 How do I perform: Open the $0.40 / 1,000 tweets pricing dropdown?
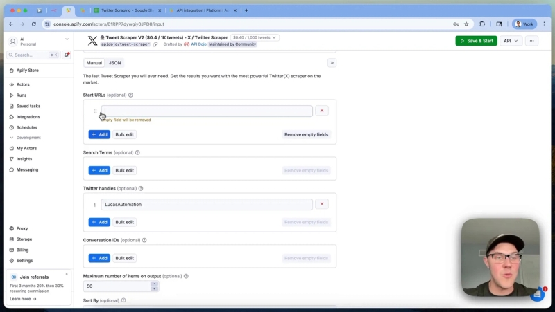[x=255, y=37]
